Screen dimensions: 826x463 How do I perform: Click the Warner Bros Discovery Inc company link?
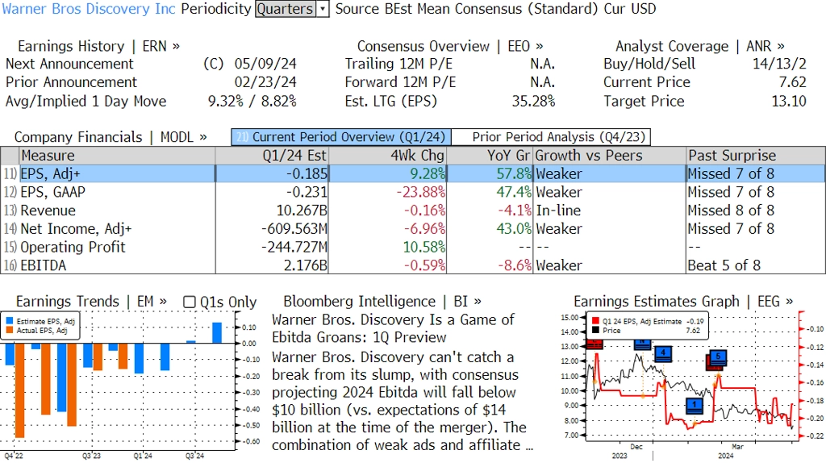point(89,9)
